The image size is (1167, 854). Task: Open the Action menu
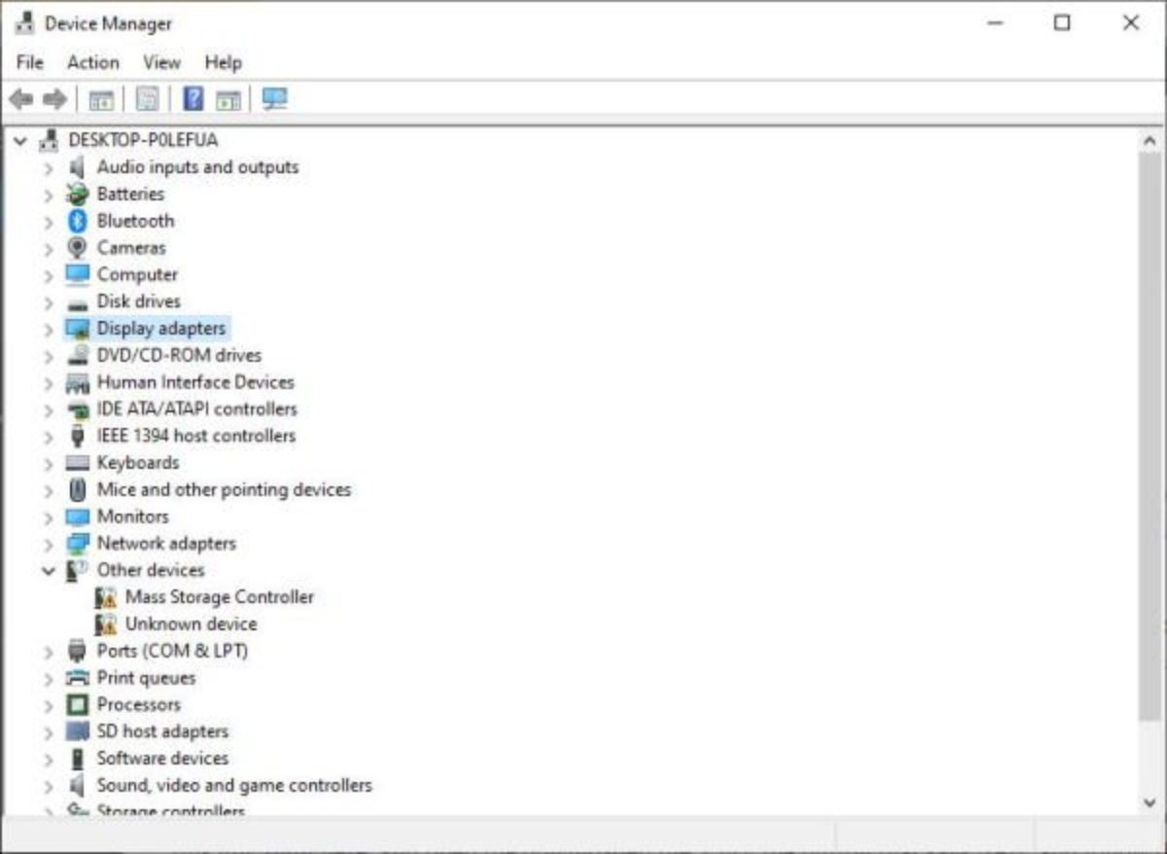tap(93, 62)
